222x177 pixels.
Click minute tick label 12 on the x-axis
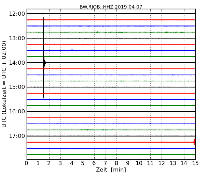click(162, 163)
